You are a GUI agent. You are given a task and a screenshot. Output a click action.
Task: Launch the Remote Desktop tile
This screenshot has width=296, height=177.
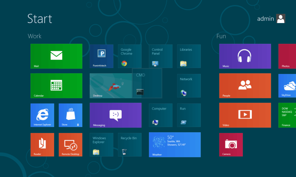pos(71,145)
